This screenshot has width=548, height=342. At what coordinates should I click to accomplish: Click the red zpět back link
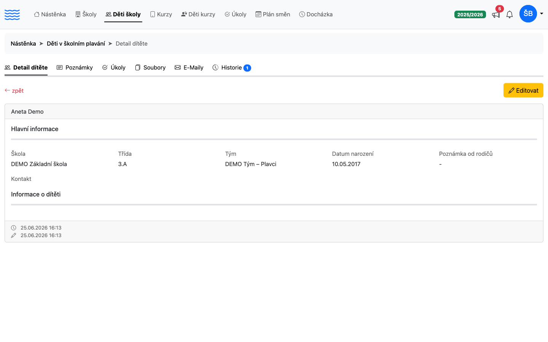tap(14, 91)
